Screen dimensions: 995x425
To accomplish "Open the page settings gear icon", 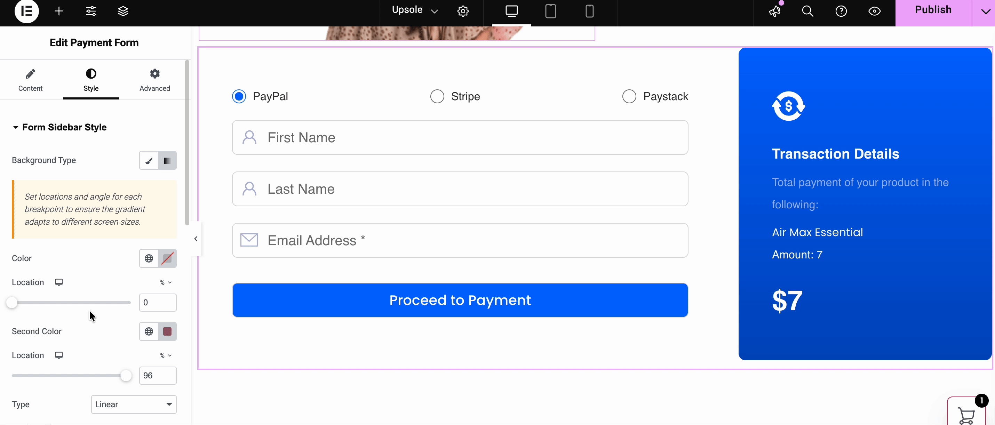I will [462, 11].
